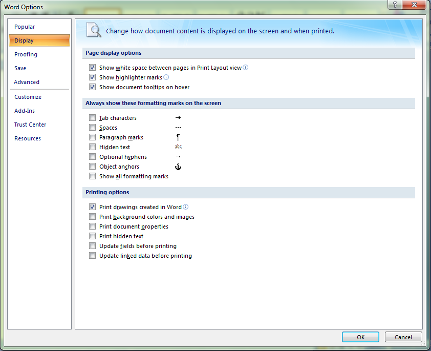Click the Word Options title text
The width and height of the screenshot is (431, 351).
[24, 7]
